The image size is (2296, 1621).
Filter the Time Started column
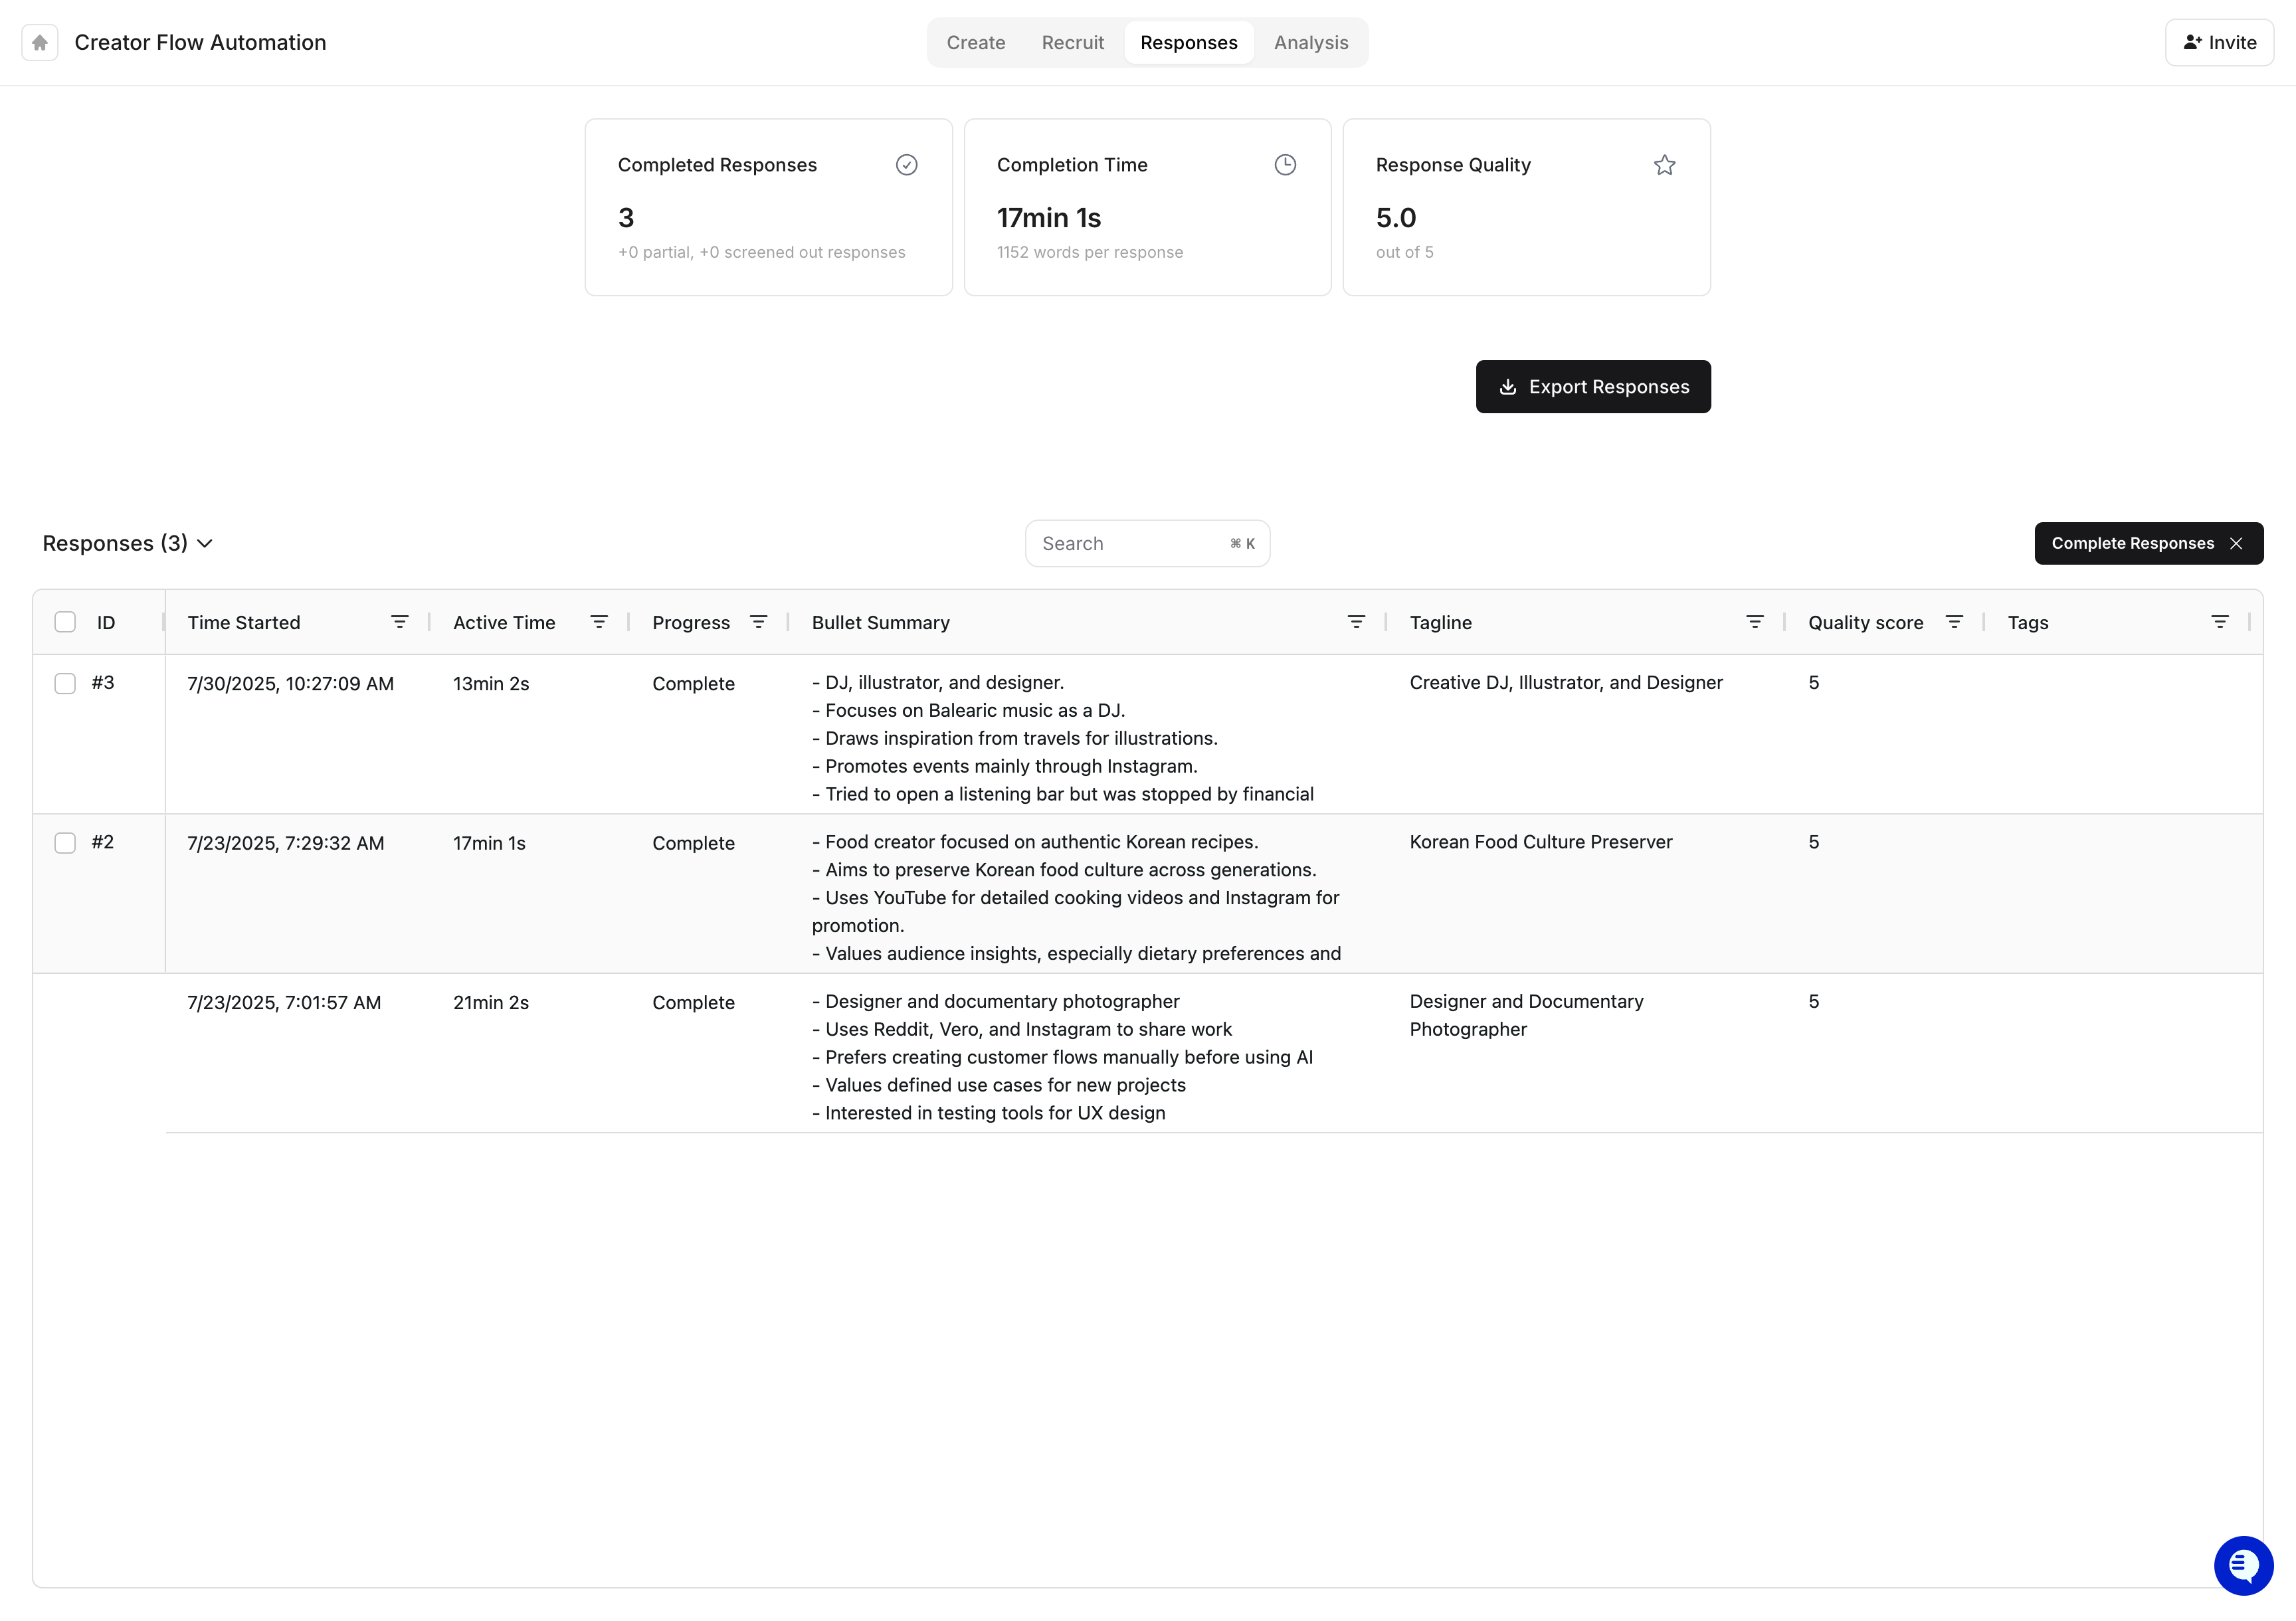point(399,622)
